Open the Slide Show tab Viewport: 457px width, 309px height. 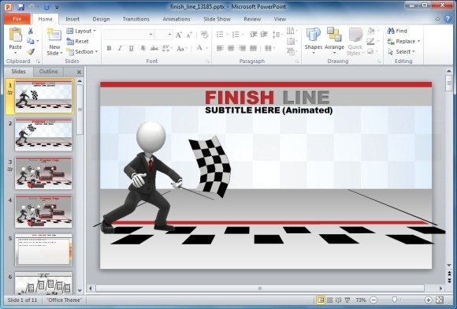(217, 19)
